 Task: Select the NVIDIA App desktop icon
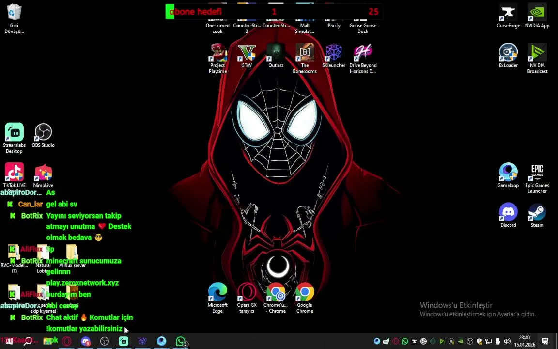tap(537, 16)
